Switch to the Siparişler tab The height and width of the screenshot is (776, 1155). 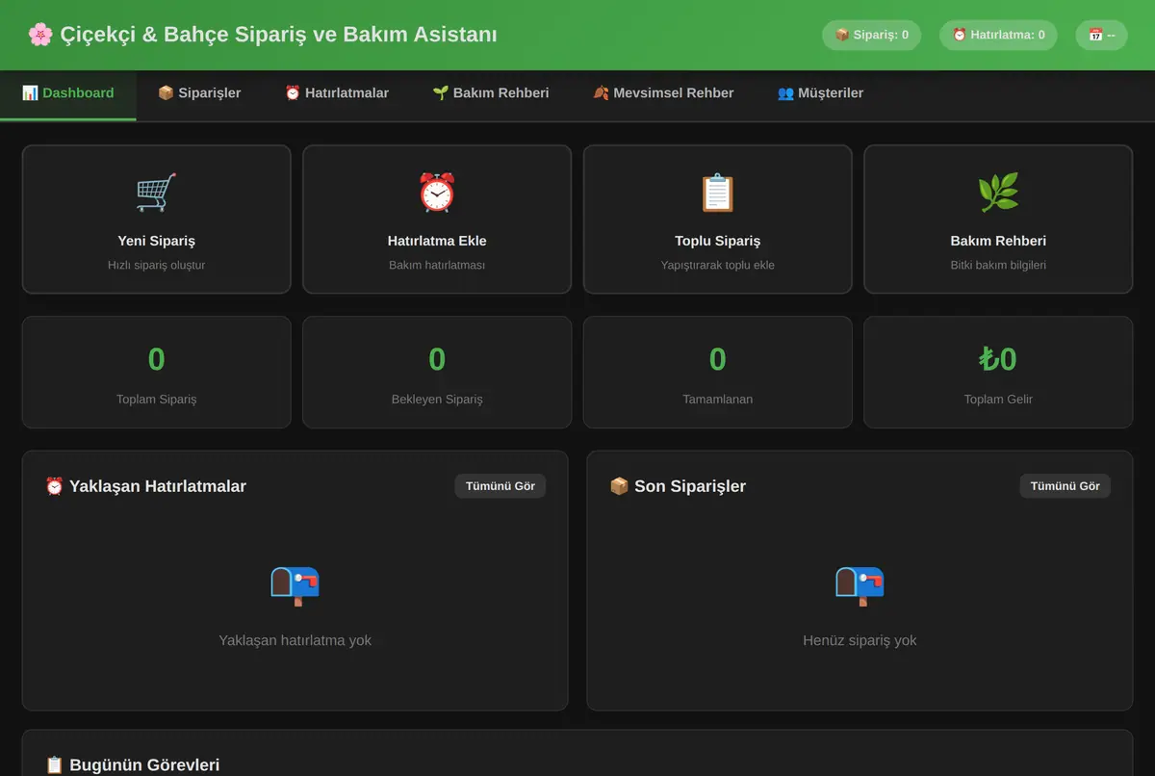[199, 93]
